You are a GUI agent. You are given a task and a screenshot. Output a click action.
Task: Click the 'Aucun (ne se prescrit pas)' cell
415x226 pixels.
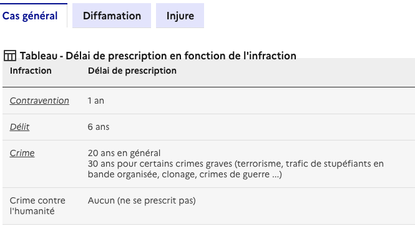(142, 200)
